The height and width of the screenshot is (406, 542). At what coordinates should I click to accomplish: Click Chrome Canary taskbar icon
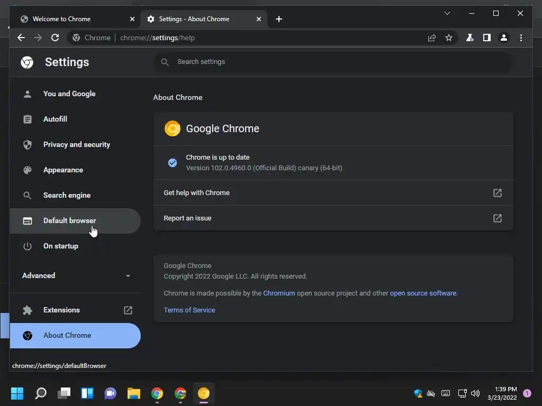[204, 393]
